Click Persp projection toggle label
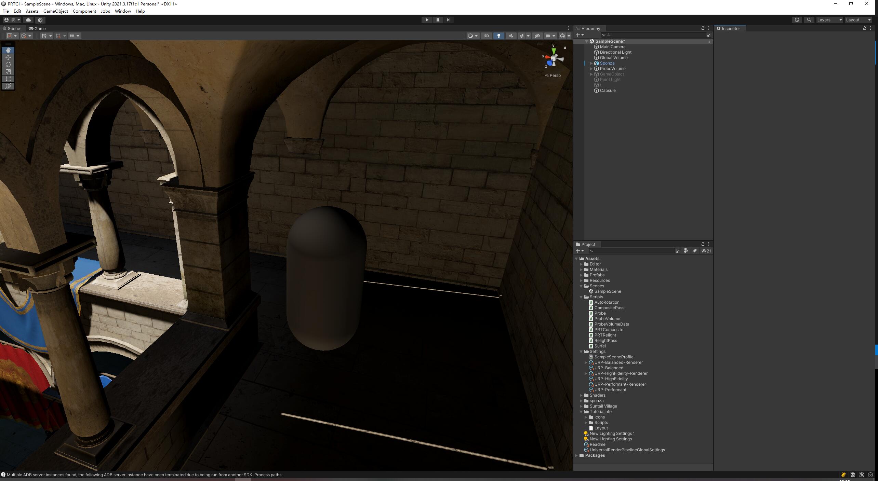 pyautogui.click(x=553, y=75)
